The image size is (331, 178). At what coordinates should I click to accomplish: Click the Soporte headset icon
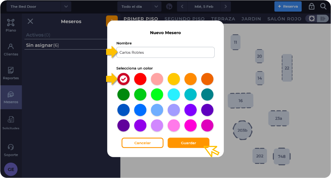tap(11, 147)
